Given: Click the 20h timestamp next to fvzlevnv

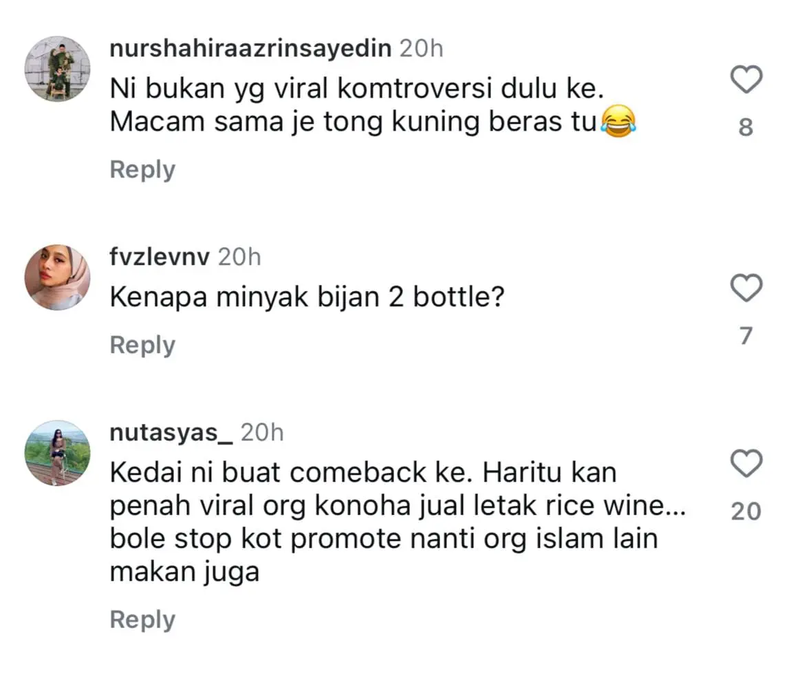Looking at the screenshot, I should coord(239,257).
